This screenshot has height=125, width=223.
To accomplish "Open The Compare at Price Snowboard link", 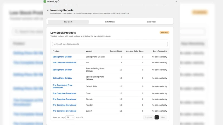I will coord(62,86).
